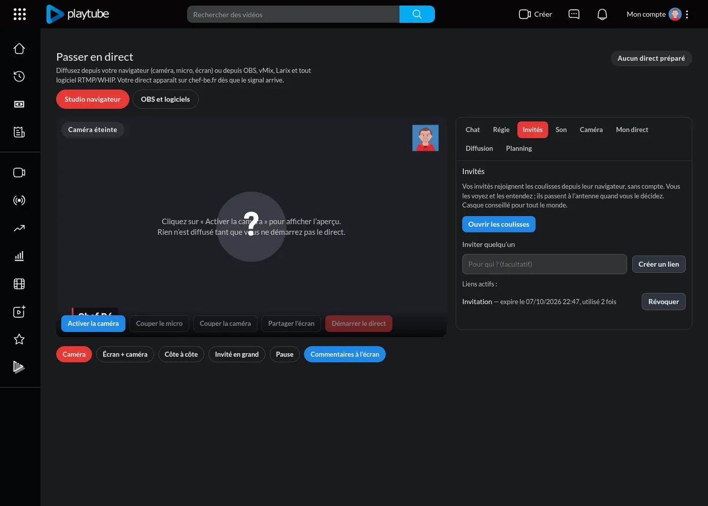Open the notifications bell icon
708x506 pixels.
[602, 14]
